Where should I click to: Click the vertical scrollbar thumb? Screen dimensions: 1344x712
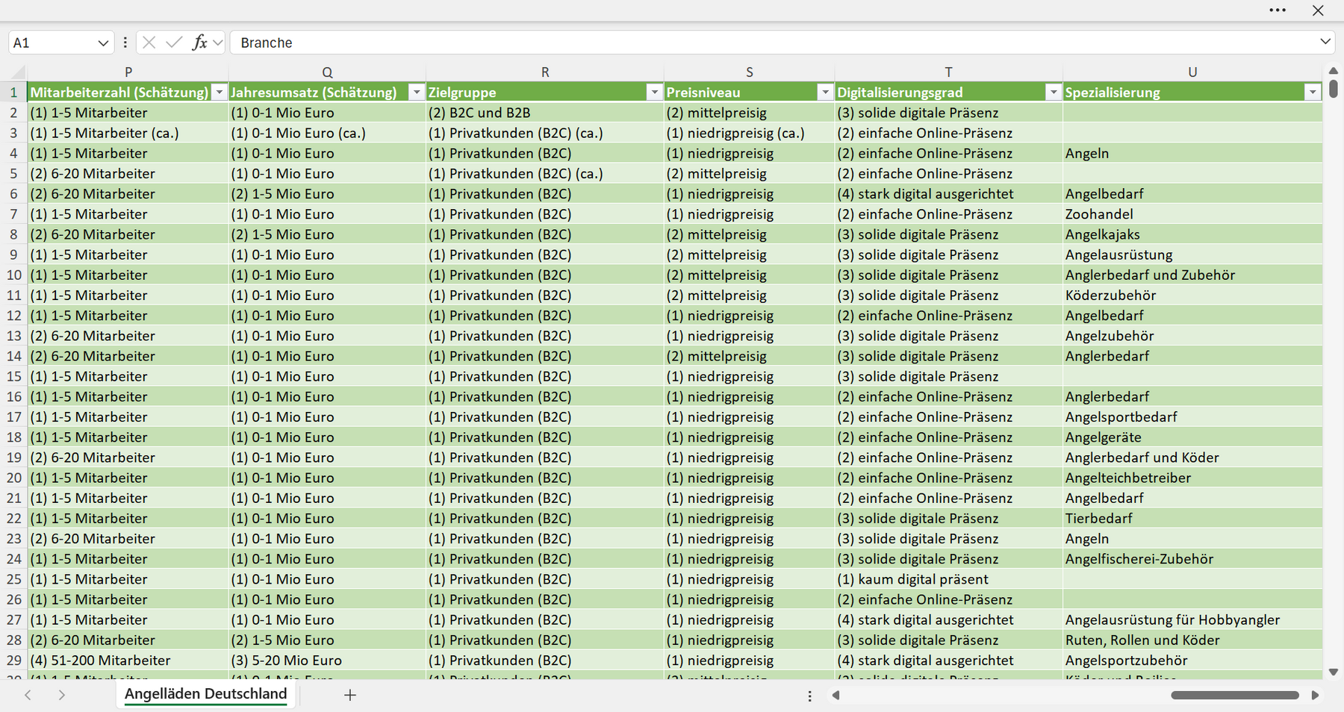click(x=1334, y=88)
